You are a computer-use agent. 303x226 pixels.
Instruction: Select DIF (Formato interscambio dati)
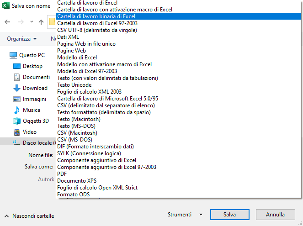coord(178,147)
